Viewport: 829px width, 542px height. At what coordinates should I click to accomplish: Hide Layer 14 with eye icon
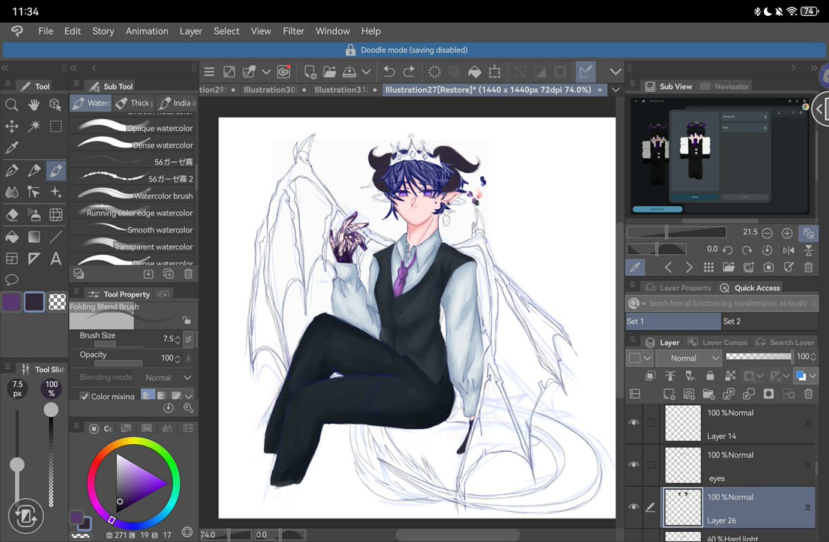pyautogui.click(x=633, y=423)
